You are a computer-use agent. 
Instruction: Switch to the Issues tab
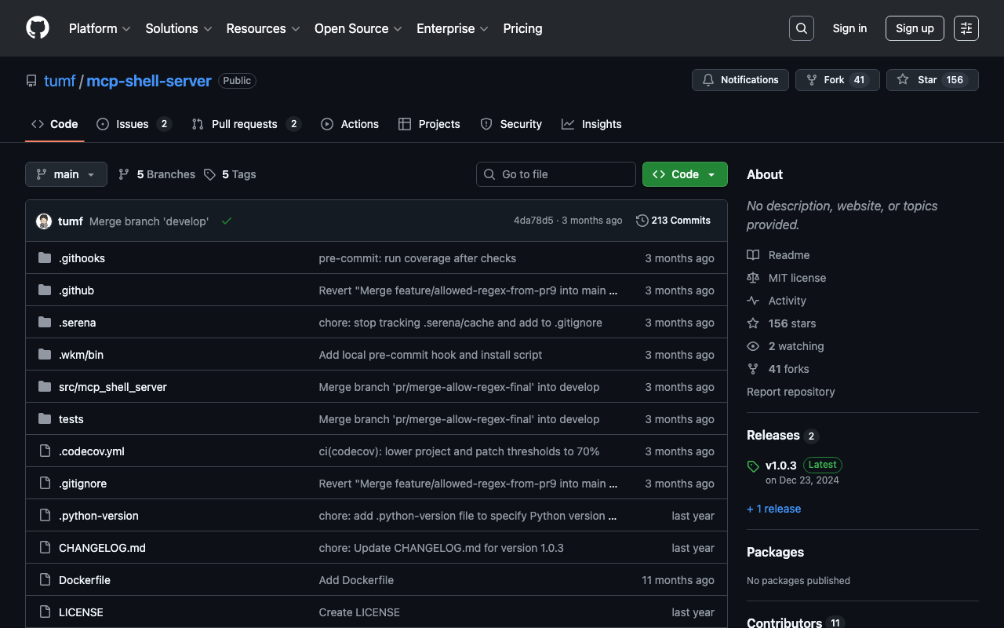(133, 124)
